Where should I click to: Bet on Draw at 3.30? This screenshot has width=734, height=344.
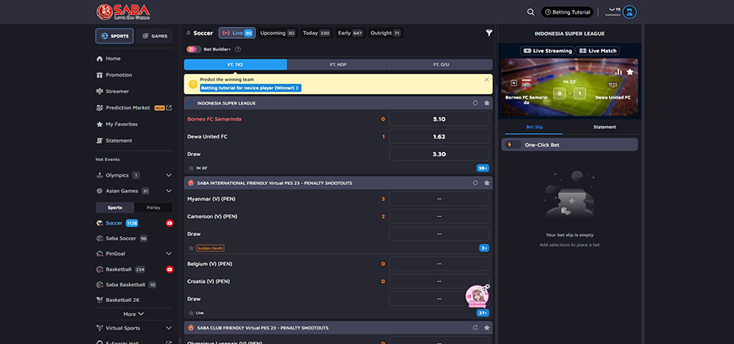[x=439, y=154]
